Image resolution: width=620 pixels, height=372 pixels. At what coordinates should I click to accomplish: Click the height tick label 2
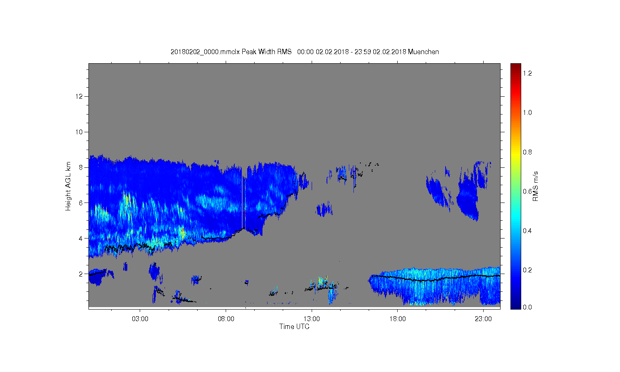pyautogui.click(x=81, y=274)
